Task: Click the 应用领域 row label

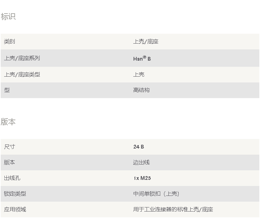Action: tap(15, 209)
